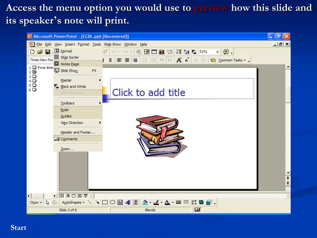Expand the View Direction submenu
Viewport: 317px width, 238px height.
tap(78, 123)
